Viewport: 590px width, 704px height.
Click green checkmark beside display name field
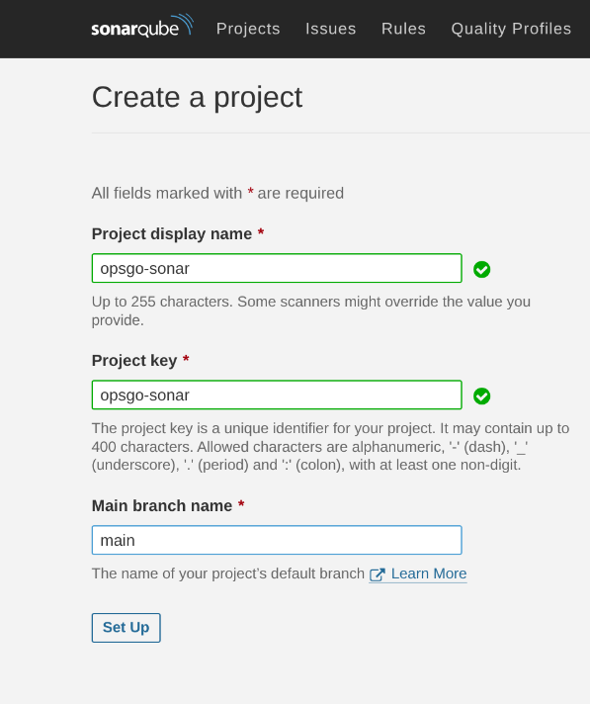point(482,269)
